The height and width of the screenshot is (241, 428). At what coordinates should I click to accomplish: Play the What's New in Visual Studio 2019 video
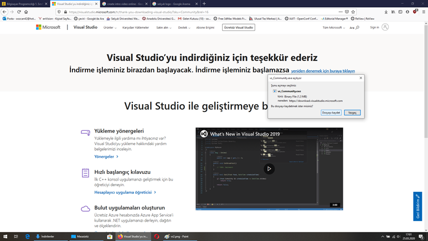269,169
